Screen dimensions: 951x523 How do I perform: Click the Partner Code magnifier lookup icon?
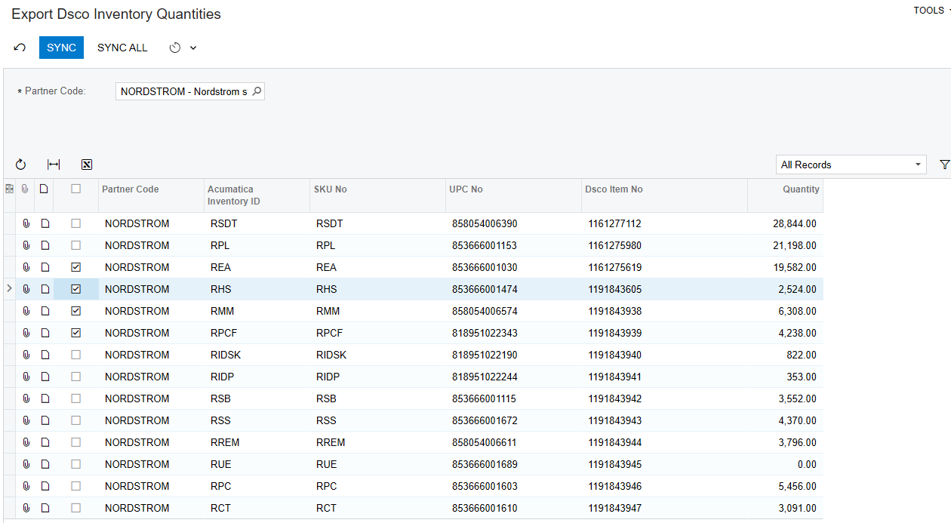coord(257,91)
